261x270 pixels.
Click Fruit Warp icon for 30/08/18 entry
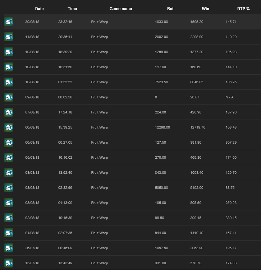[9, 22]
